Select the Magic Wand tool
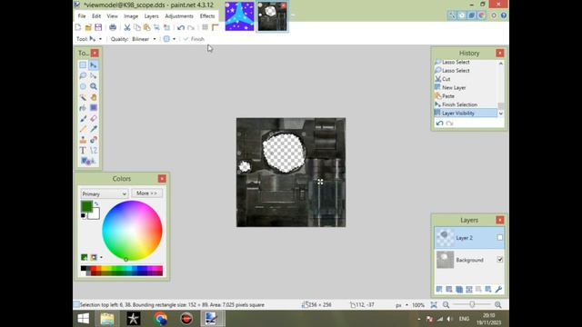The image size is (582, 327). coord(83,97)
